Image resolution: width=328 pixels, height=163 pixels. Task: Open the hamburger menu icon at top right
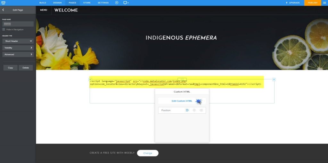click(324, 3)
